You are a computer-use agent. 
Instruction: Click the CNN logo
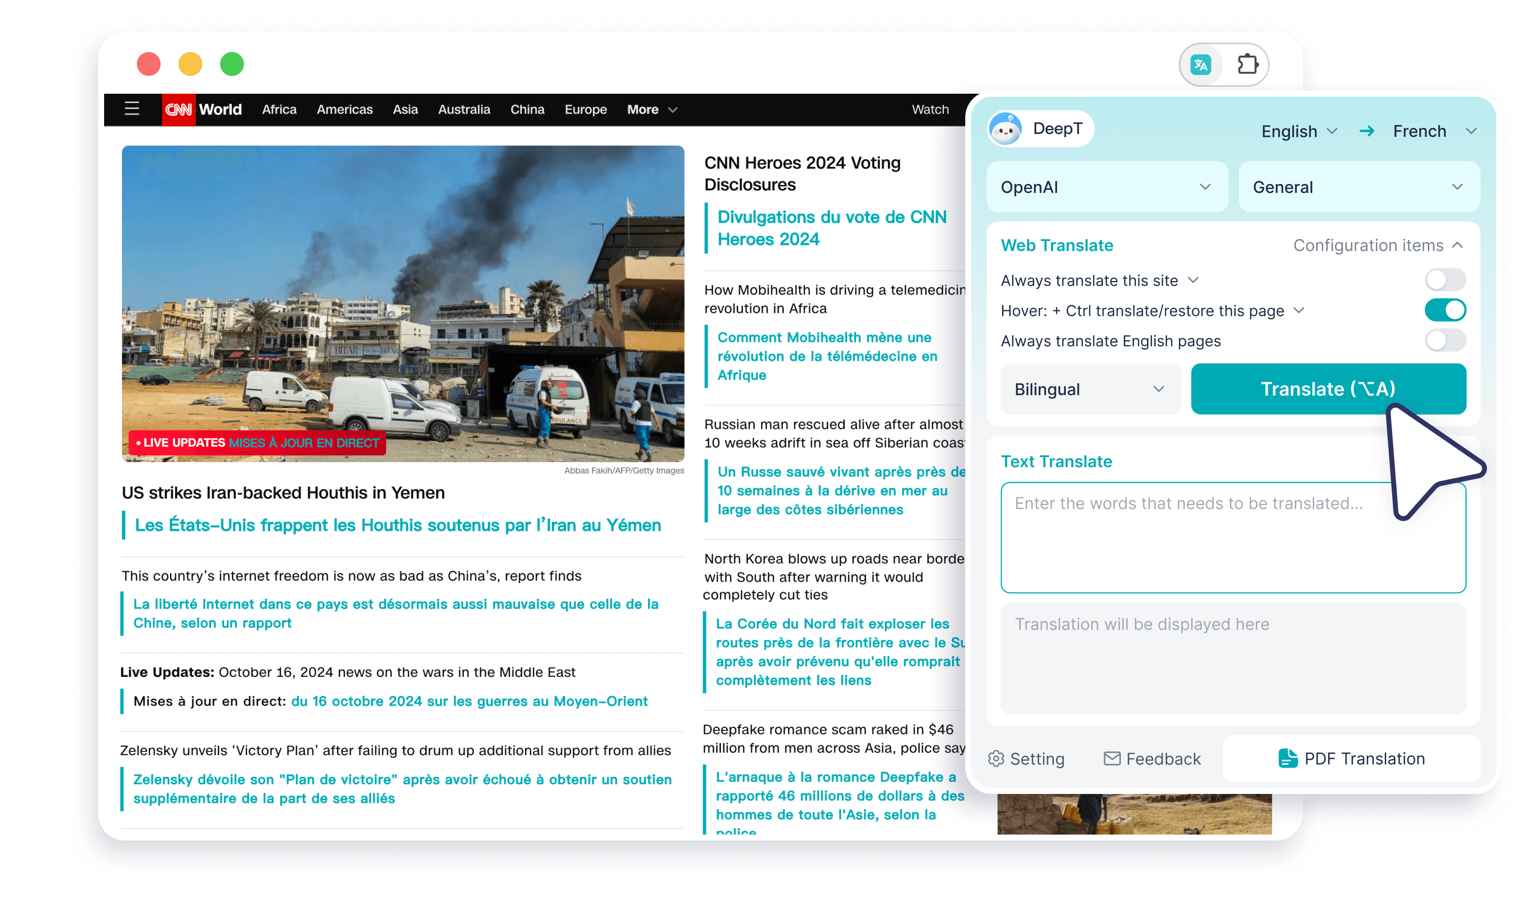[x=178, y=110]
